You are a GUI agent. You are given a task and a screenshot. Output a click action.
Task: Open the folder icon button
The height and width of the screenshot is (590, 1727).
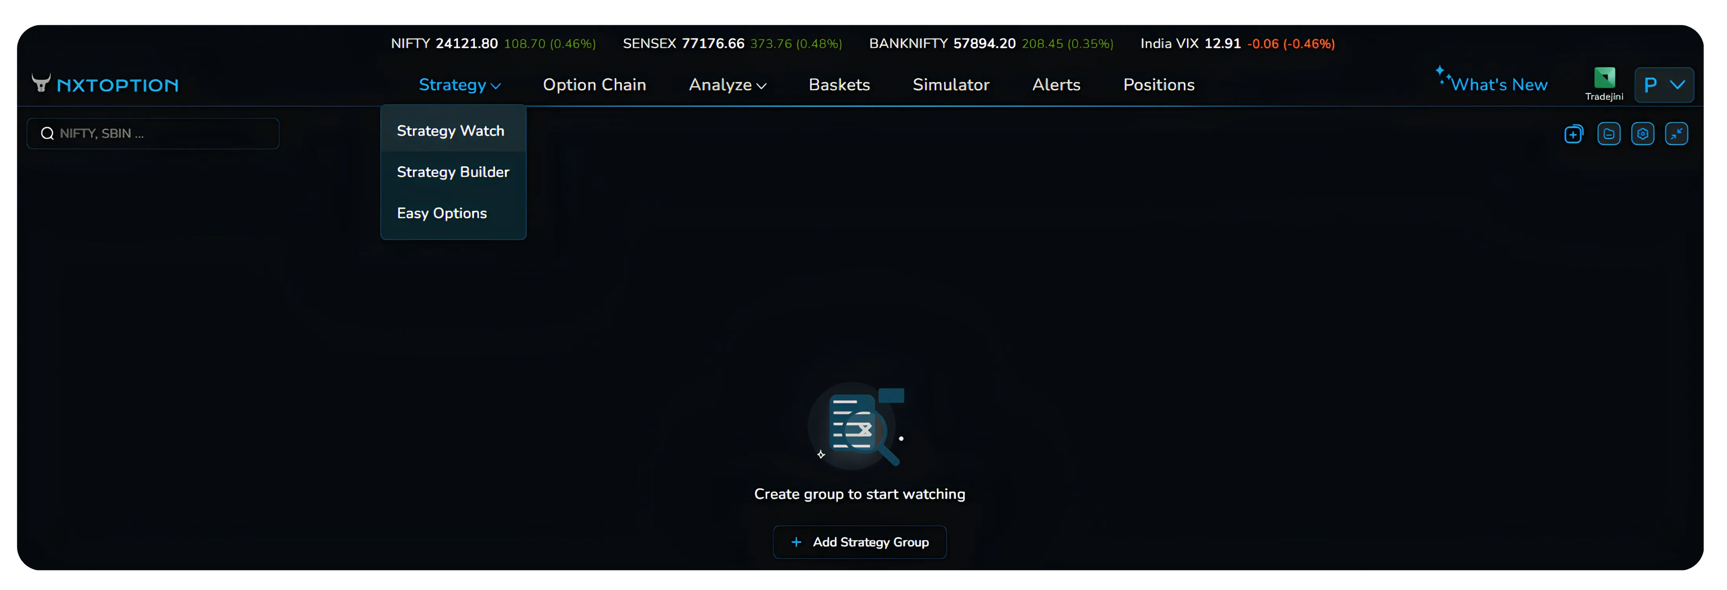pos(1608,134)
